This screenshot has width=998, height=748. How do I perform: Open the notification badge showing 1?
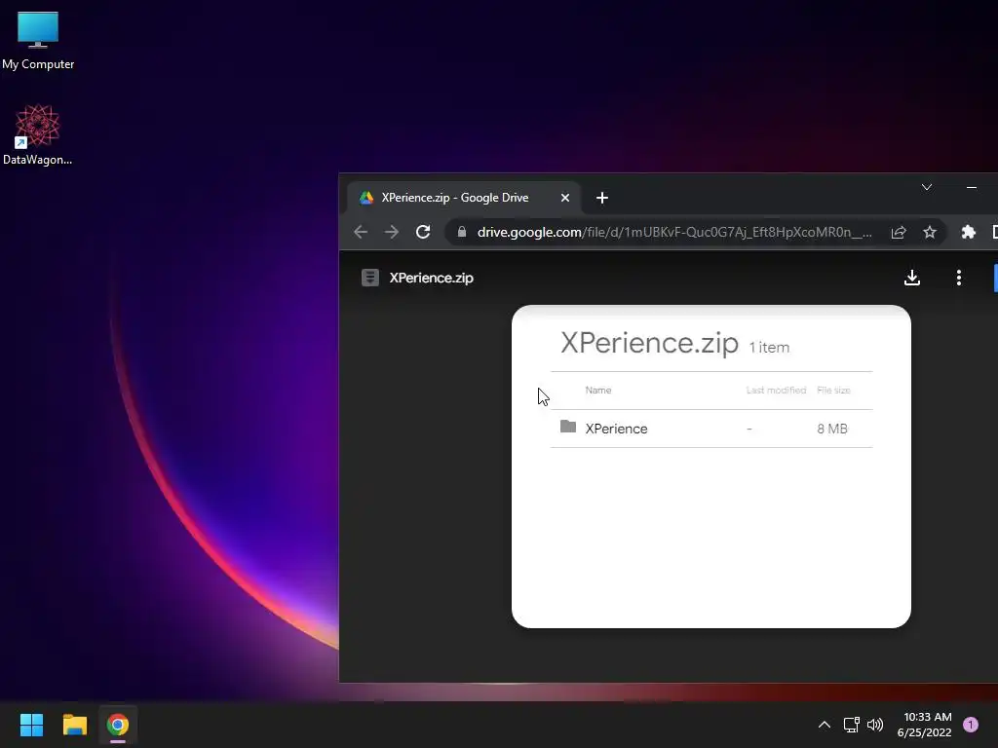click(x=970, y=725)
